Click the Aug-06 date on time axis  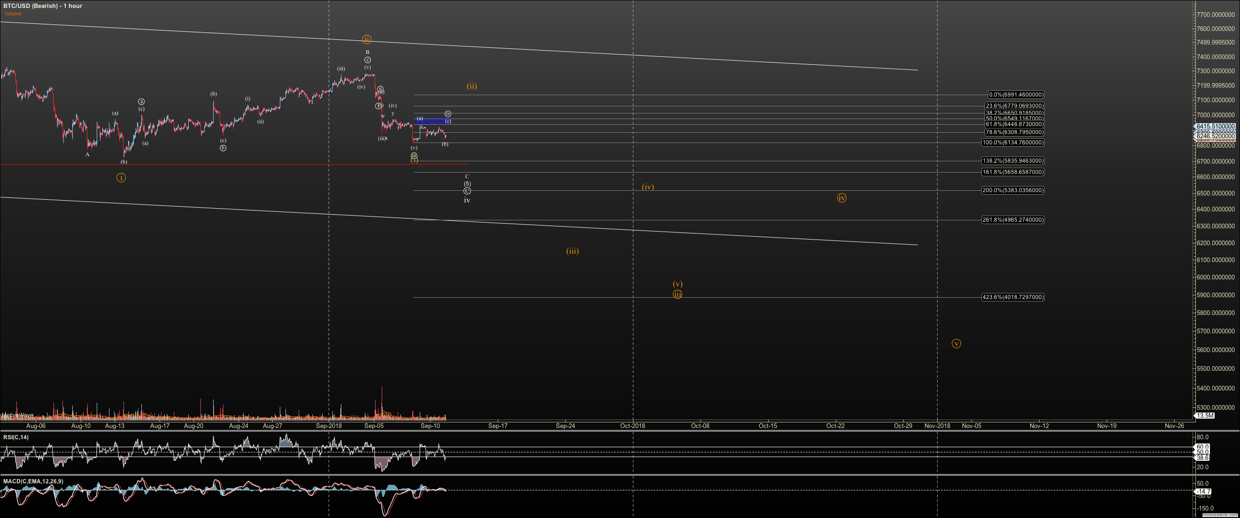coord(36,426)
